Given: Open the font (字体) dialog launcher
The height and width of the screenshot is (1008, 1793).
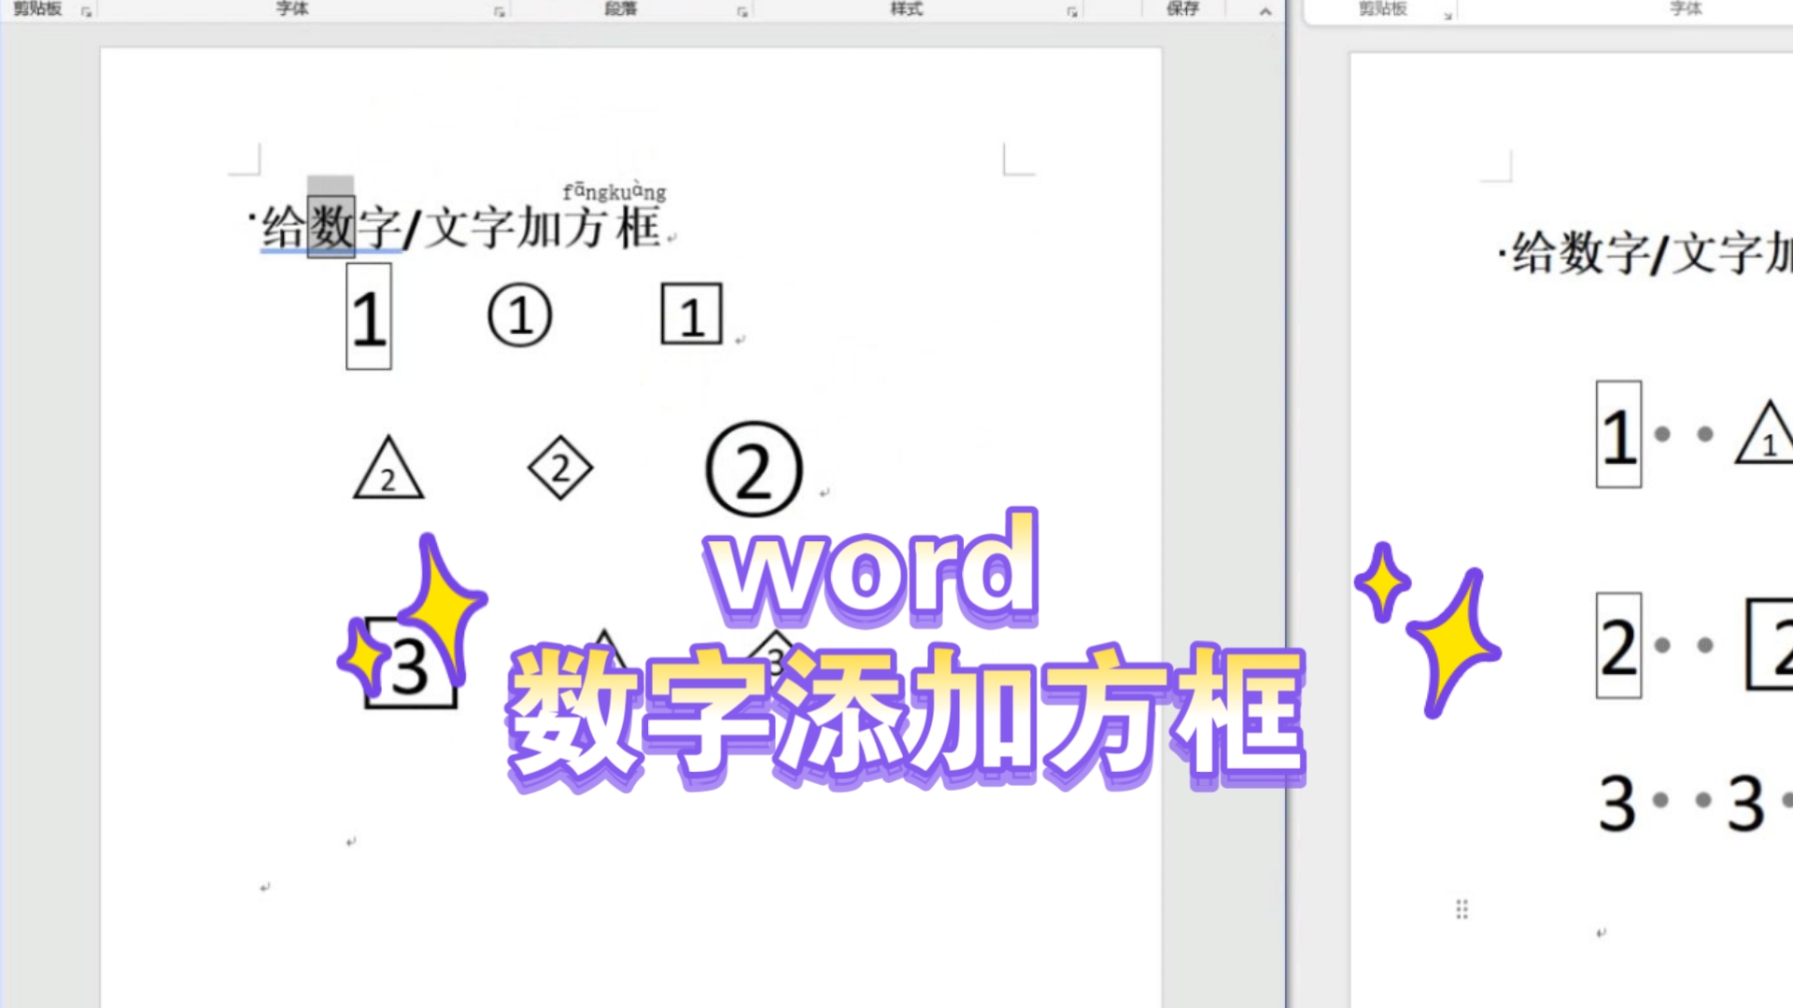Looking at the screenshot, I should pyautogui.click(x=500, y=12).
